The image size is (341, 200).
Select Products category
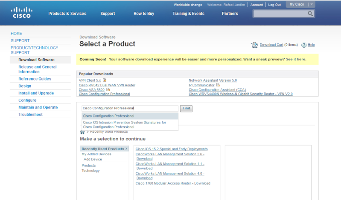click(88, 165)
